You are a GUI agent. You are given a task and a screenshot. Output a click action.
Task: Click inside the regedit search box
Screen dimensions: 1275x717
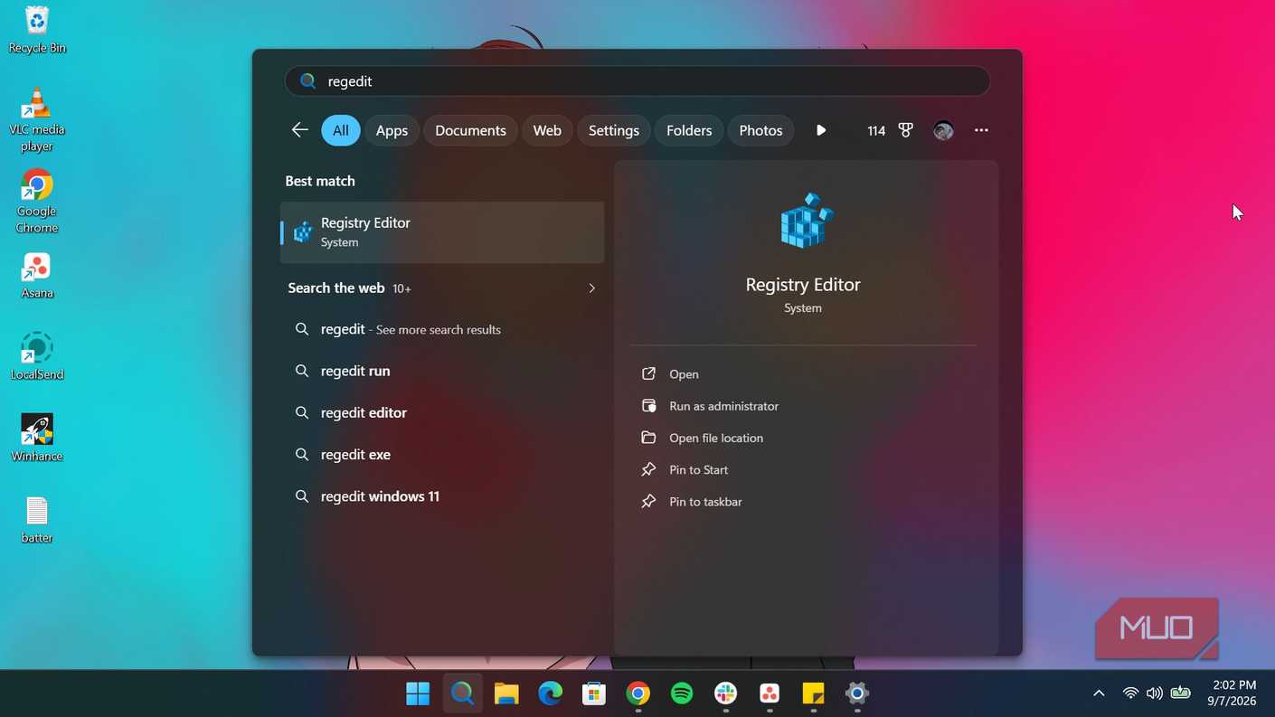[637, 81]
